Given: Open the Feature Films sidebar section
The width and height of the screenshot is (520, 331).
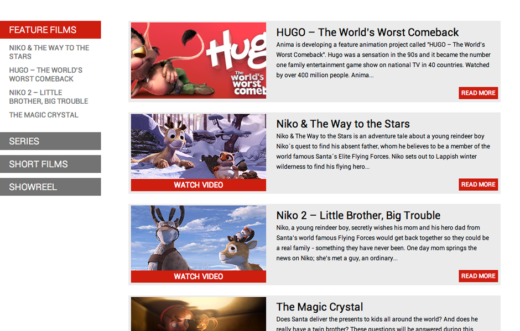Looking at the screenshot, I should [50, 30].
